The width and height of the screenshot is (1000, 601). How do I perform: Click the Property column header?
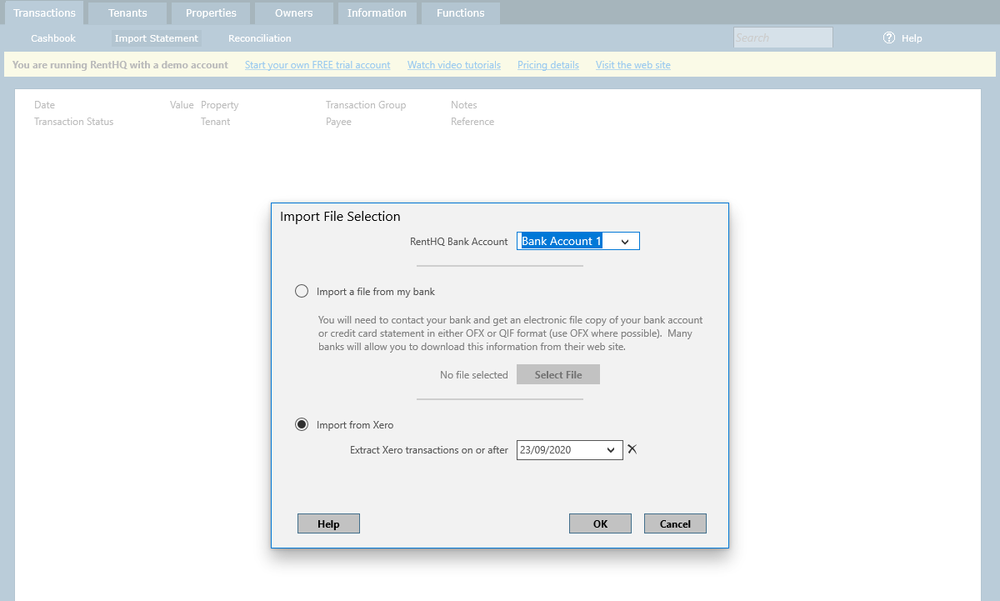point(220,105)
